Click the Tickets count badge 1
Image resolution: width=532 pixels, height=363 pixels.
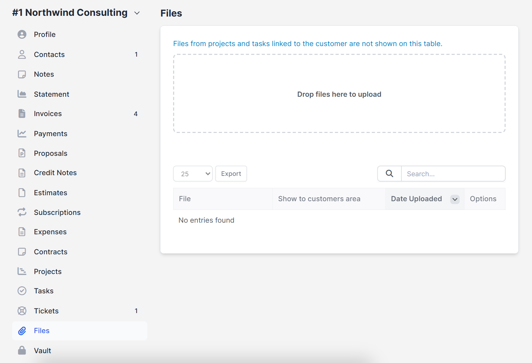point(136,311)
